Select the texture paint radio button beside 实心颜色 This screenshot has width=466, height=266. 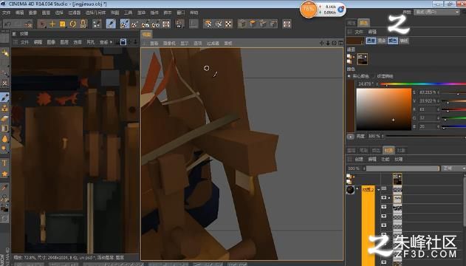point(373,76)
